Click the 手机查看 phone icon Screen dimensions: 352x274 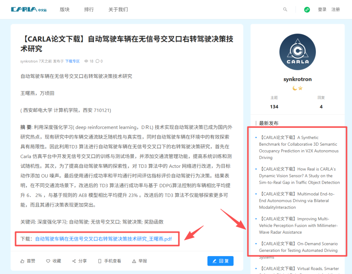tap(100, 261)
